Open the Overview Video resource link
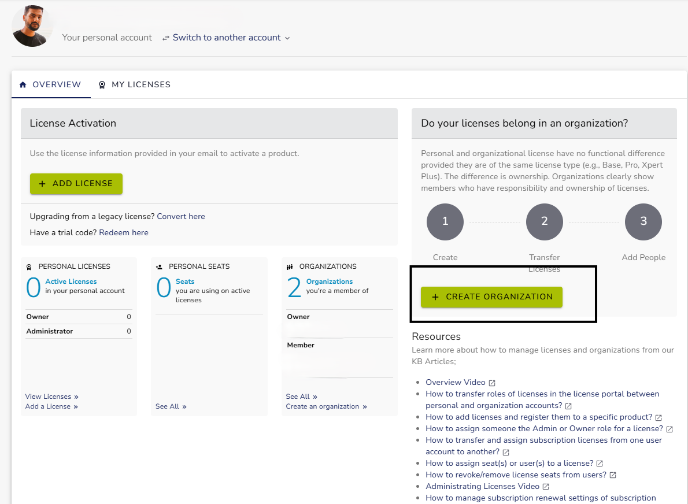The image size is (688, 504). pos(456,383)
